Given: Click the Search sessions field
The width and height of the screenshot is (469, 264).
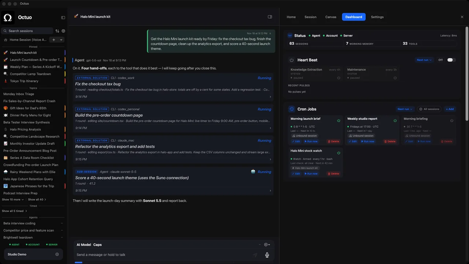Looking at the screenshot, I should tap(27, 31).
